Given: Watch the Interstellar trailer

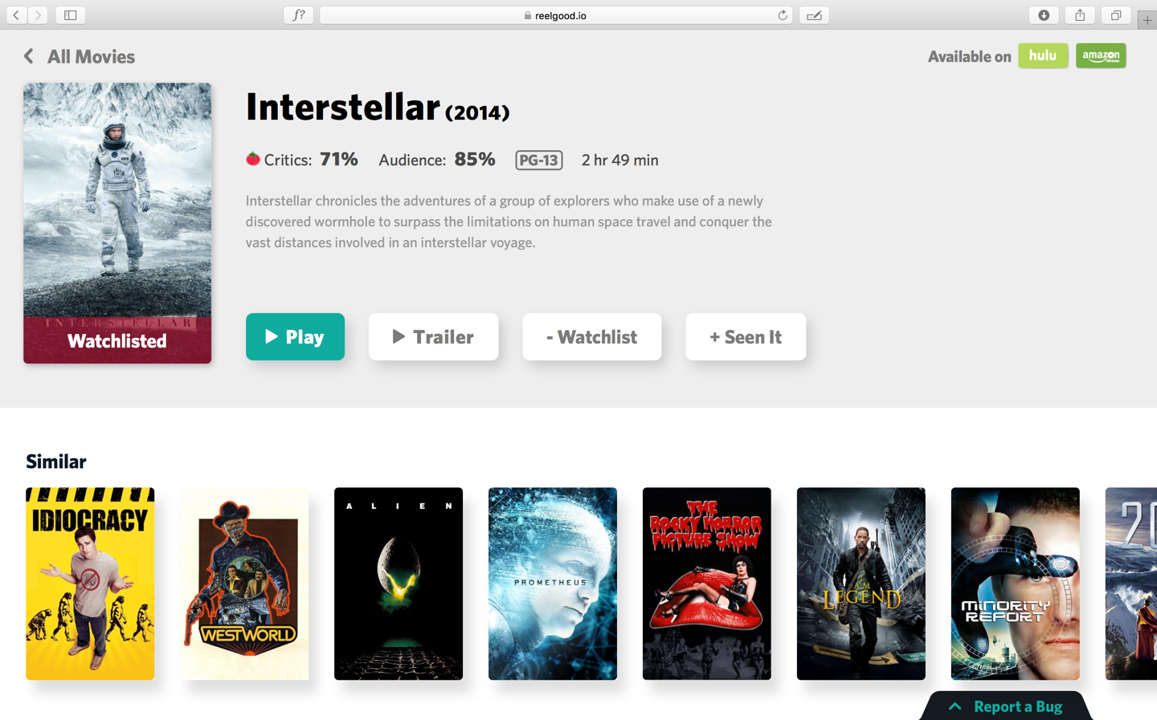Looking at the screenshot, I should [x=433, y=336].
